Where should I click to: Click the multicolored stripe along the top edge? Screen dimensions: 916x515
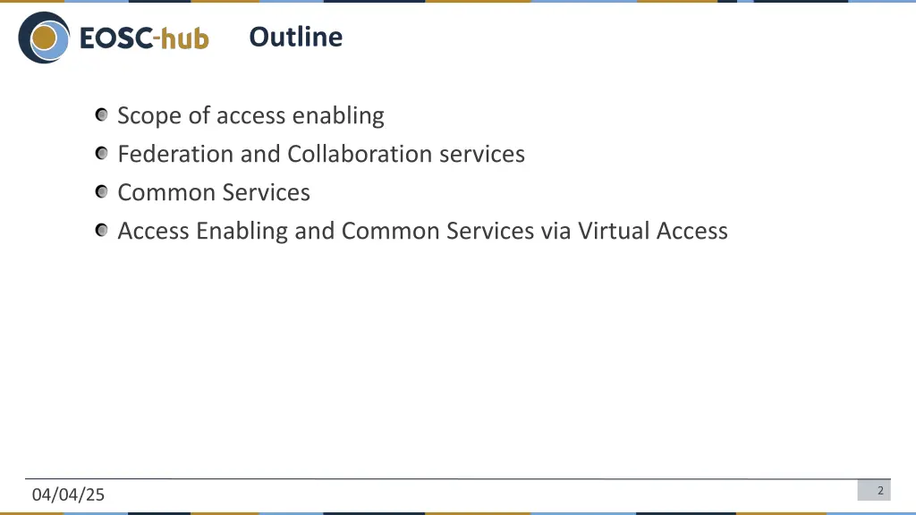click(x=458, y=1)
